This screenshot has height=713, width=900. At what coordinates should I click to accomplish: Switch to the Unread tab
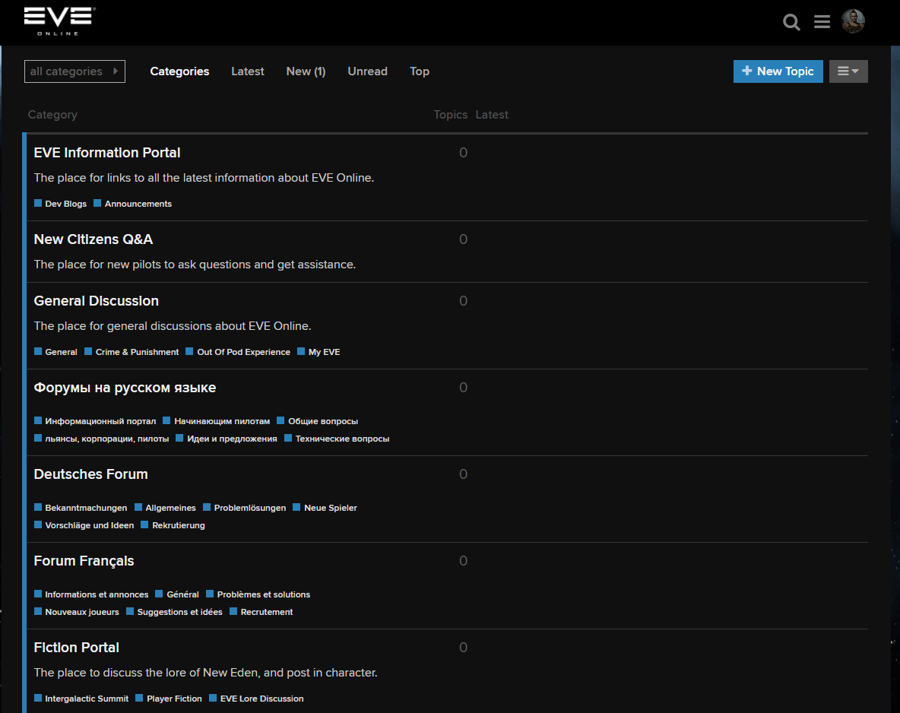click(x=367, y=71)
